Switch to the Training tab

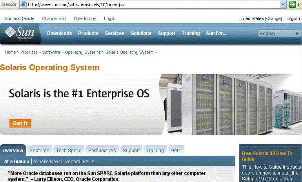tap(155, 150)
